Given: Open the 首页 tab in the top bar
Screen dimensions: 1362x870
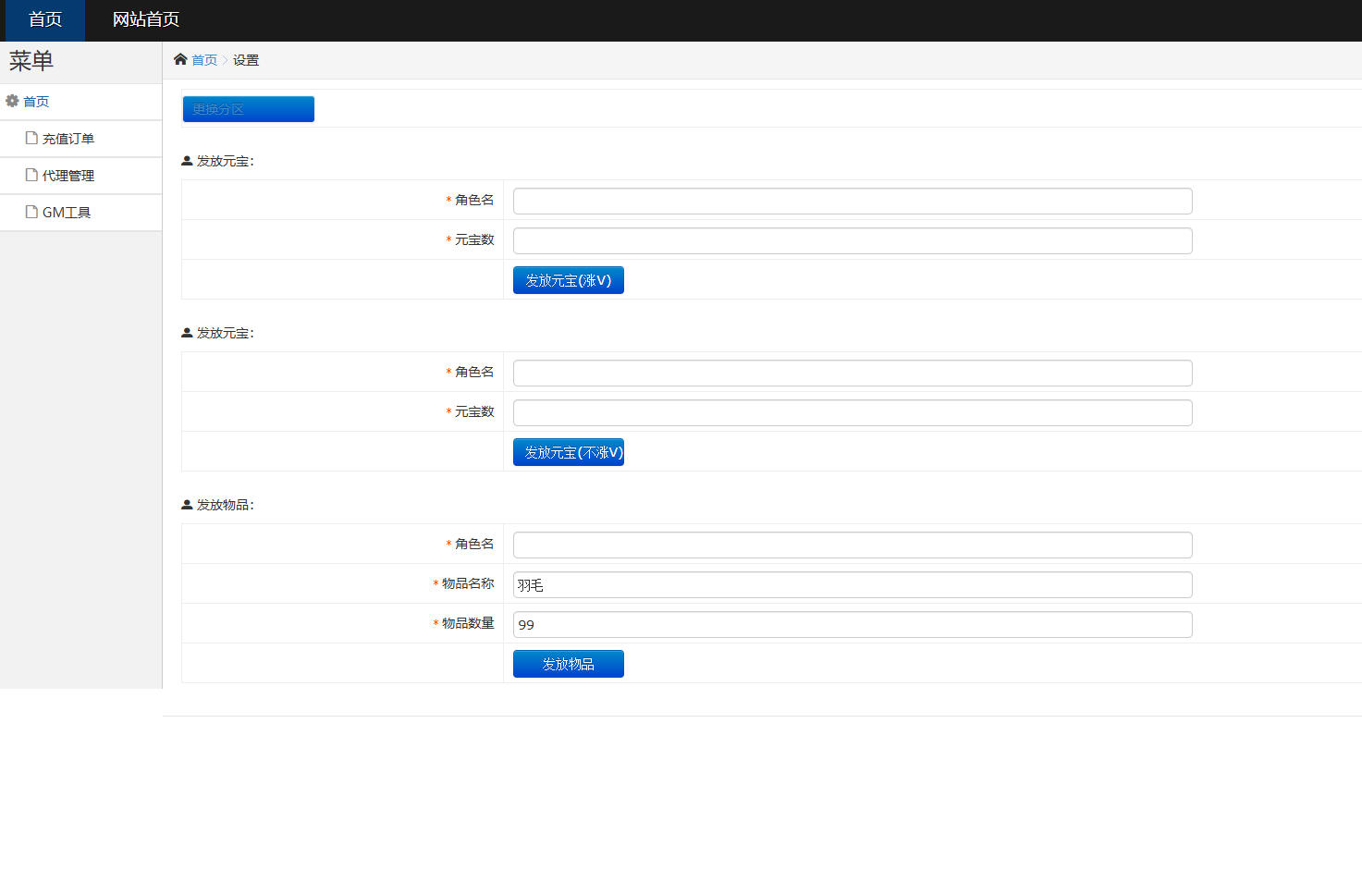Looking at the screenshot, I should click(x=45, y=20).
